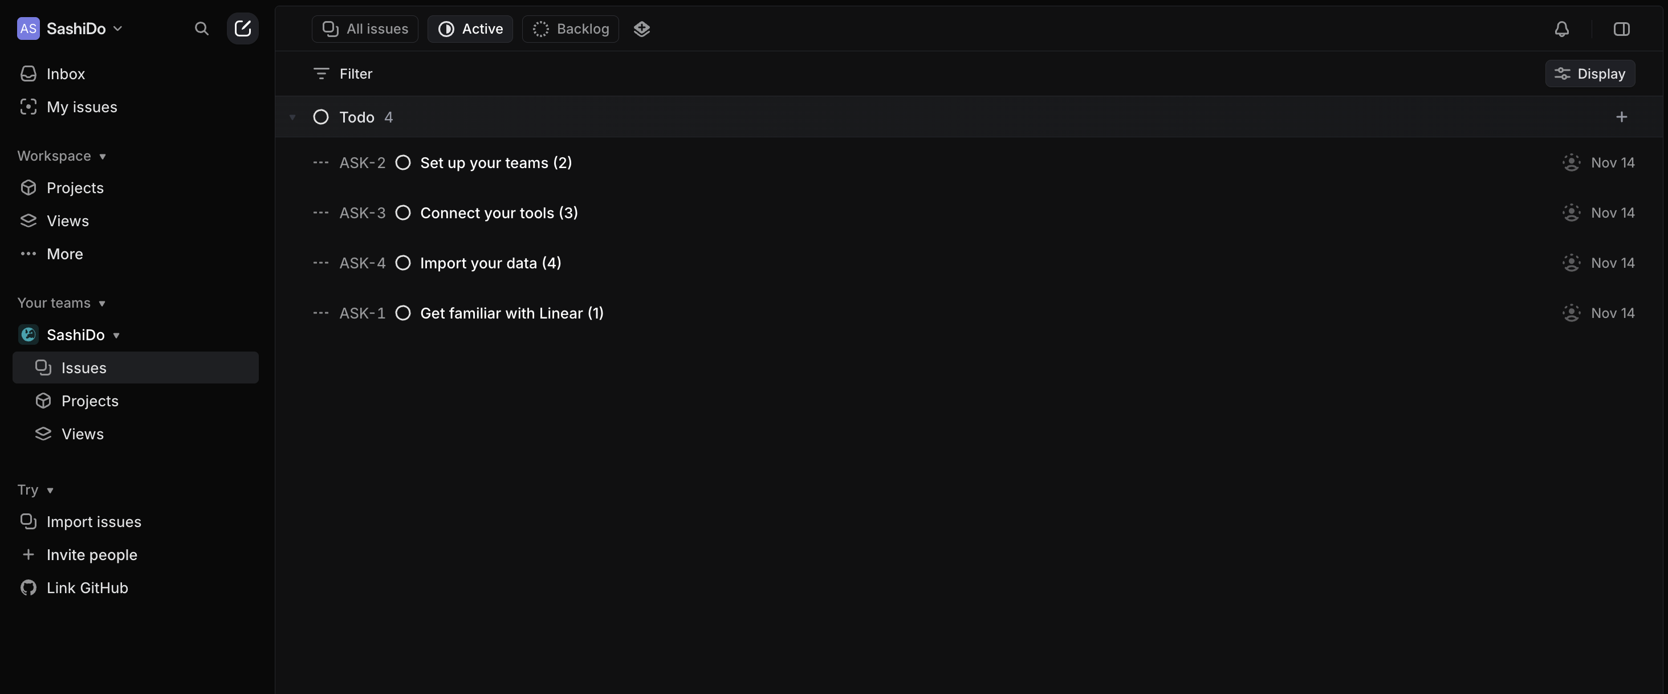Click the Link GitHub item
1668x694 pixels.
tap(87, 588)
